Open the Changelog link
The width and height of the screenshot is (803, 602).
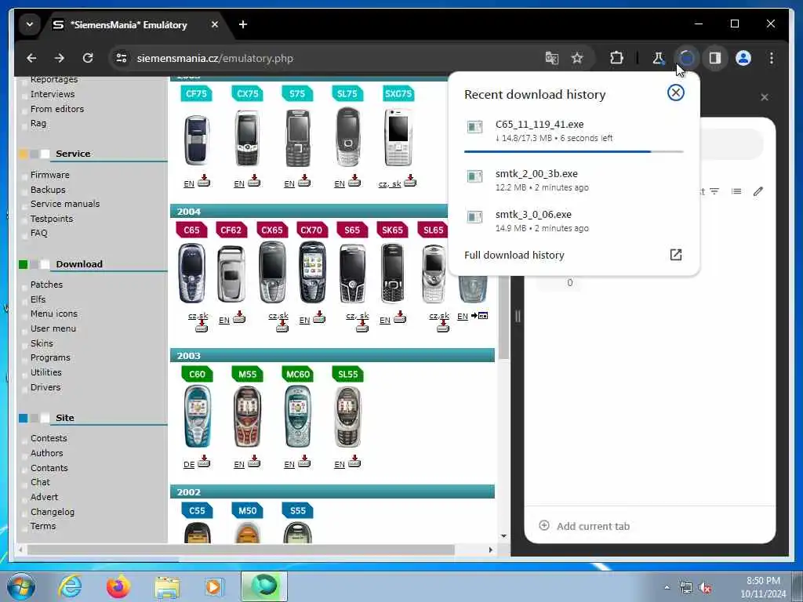(x=53, y=512)
